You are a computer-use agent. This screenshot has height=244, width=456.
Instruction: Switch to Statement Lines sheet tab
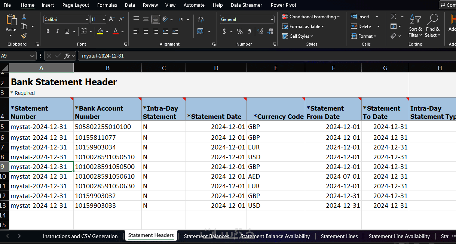339,236
